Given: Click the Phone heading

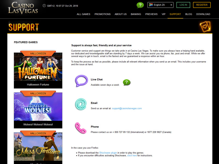Looking at the screenshot, I should pos(95,127).
